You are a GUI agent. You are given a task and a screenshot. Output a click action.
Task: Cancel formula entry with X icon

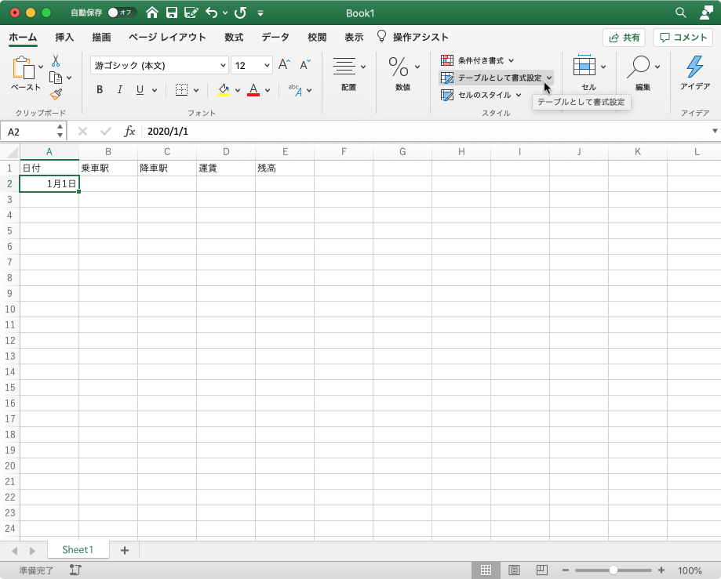pos(82,132)
